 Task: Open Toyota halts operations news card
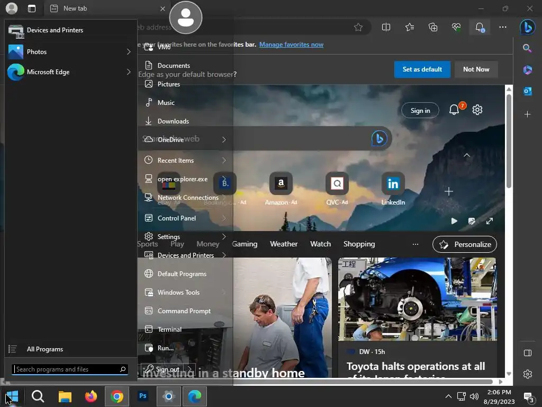(417, 317)
